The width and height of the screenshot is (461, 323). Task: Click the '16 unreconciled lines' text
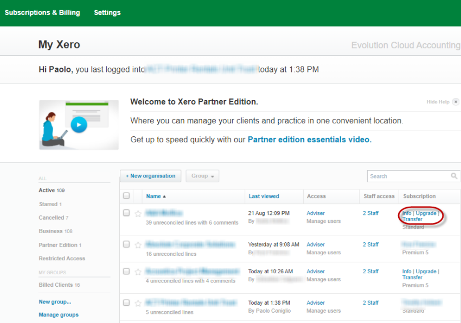click(171, 254)
